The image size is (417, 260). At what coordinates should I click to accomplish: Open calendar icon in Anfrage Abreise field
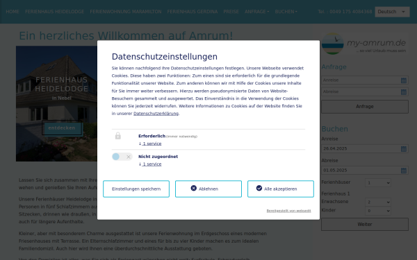403,92
